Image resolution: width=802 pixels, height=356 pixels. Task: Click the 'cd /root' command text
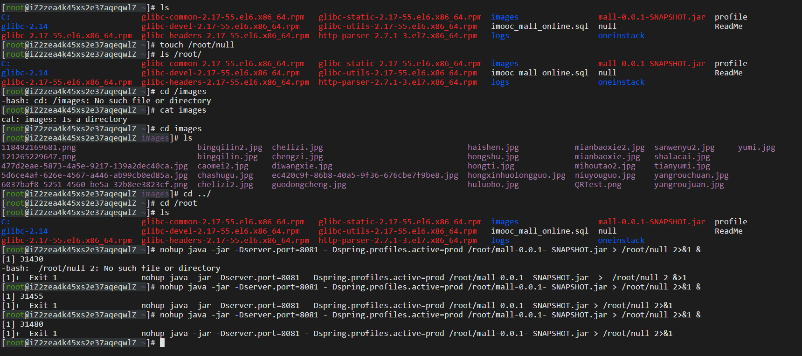(x=178, y=203)
